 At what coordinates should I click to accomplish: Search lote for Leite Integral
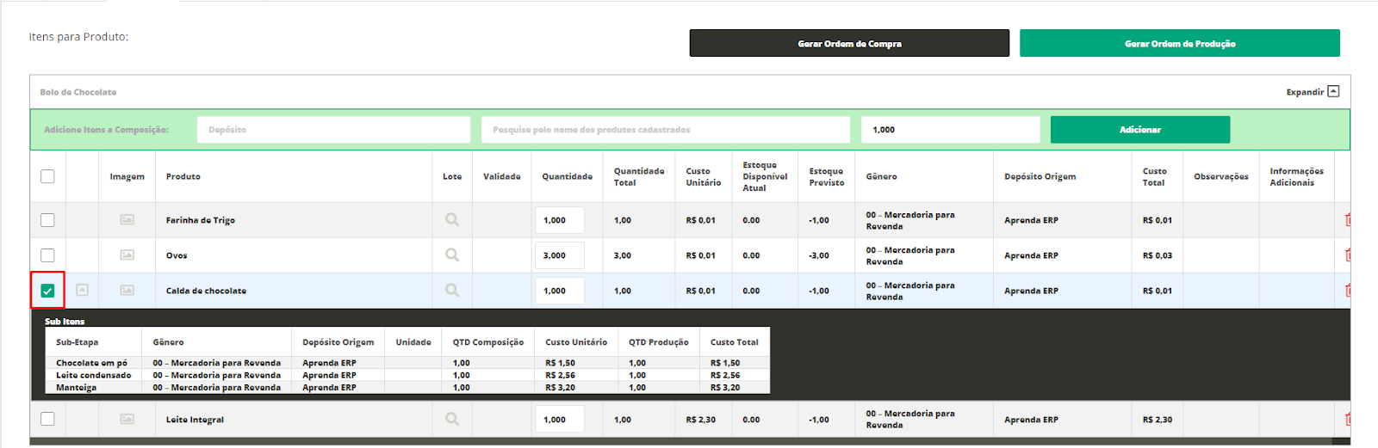click(452, 419)
